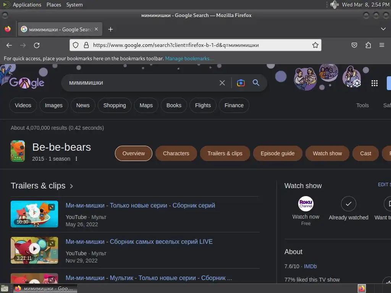Close the мимимишки Google Search tab
391x293 pixels.
pos(96,29)
